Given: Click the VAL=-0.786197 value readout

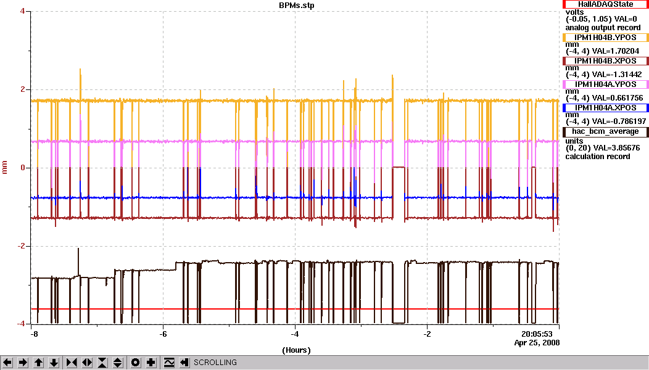Looking at the screenshot, I should pyautogui.click(x=619, y=121).
